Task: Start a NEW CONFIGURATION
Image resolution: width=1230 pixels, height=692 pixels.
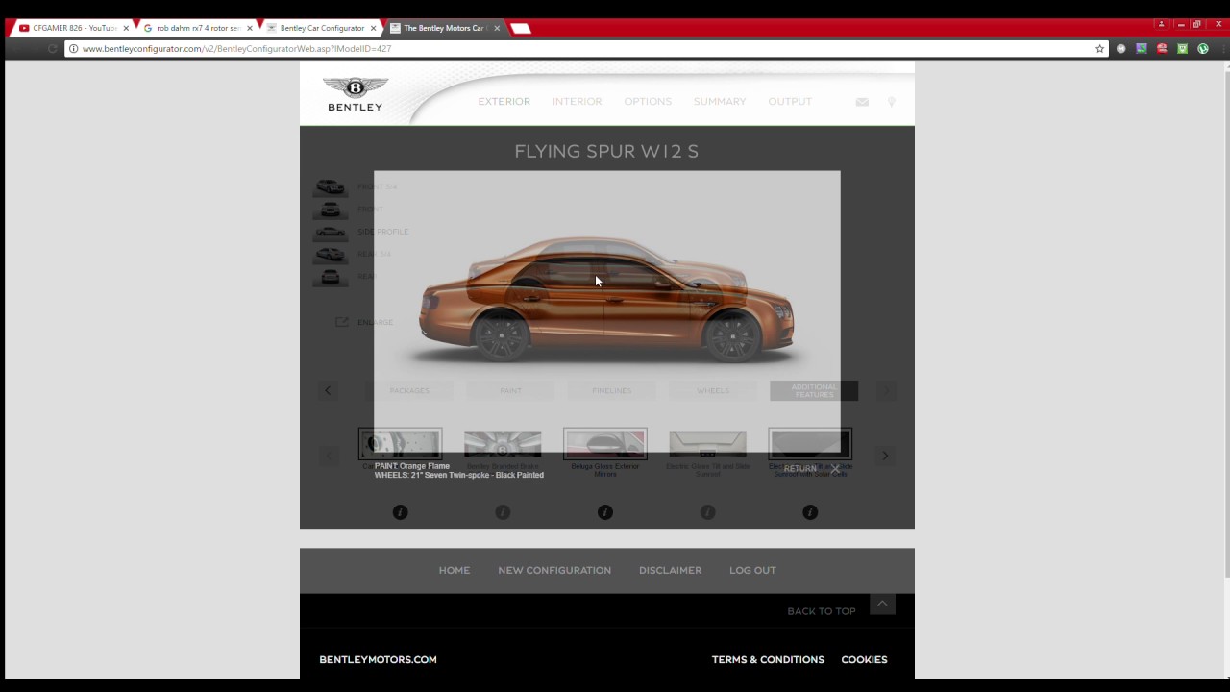Action: (554, 570)
